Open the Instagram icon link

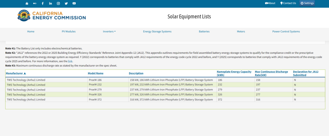click(x=58, y=3)
